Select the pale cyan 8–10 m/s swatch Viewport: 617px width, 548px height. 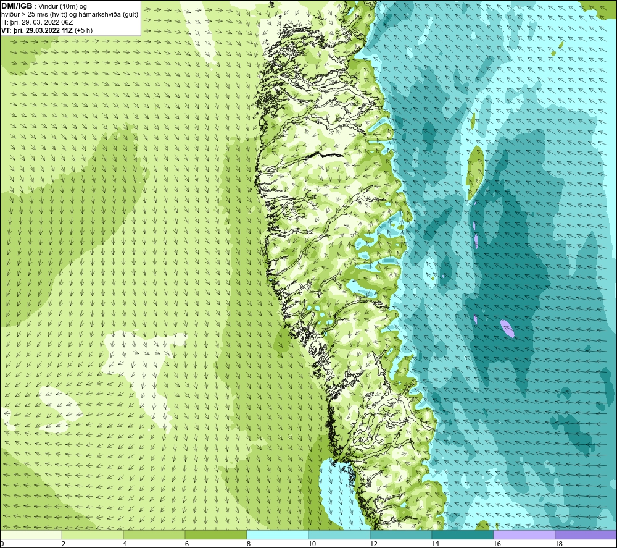coord(278,534)
